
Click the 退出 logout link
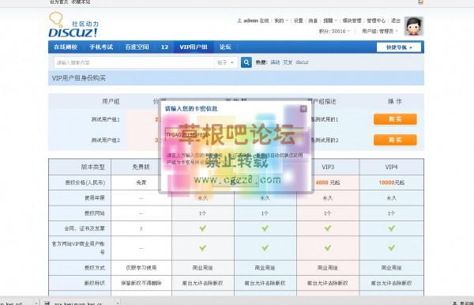396,21
